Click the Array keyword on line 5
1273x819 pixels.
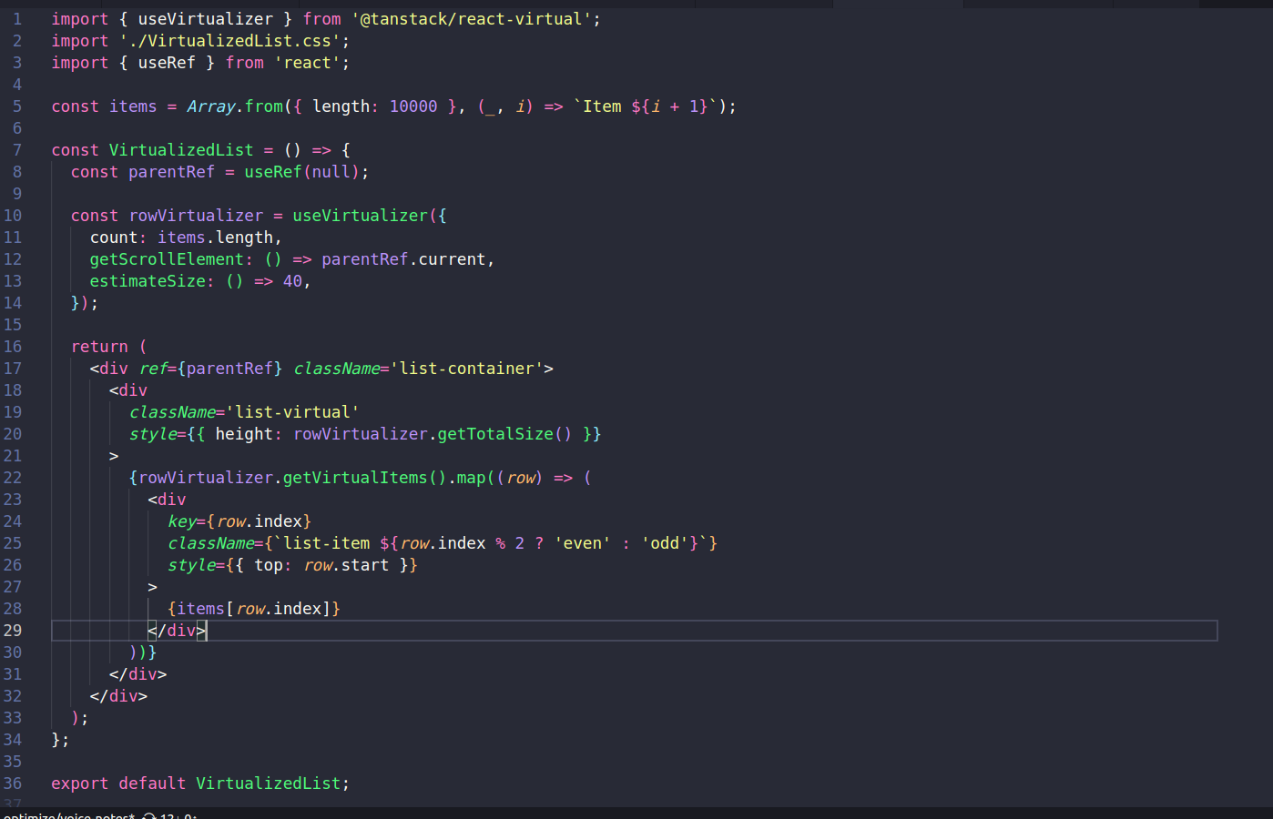[211, 106]
